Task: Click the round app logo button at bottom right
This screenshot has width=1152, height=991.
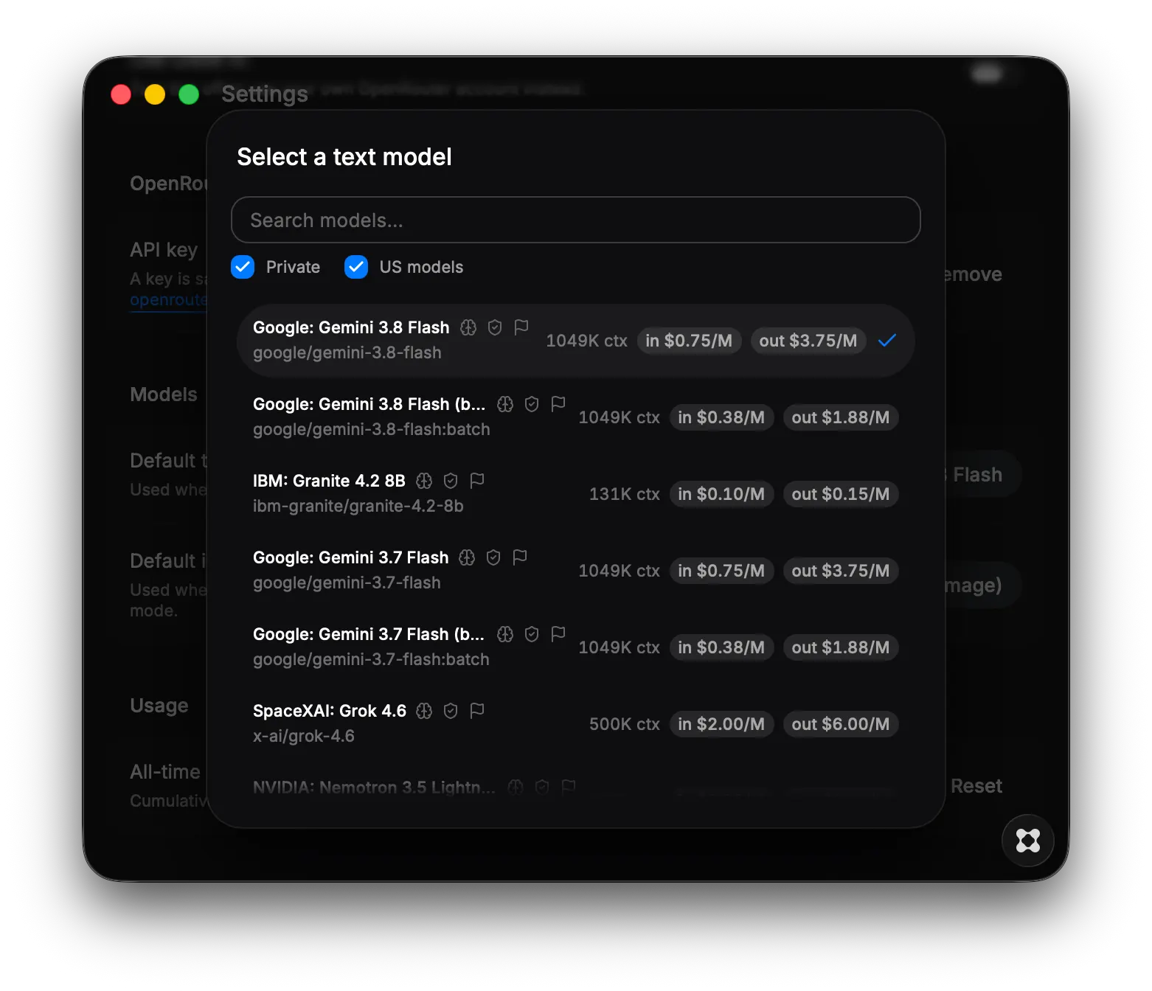Action: [x=1027, y=841]
